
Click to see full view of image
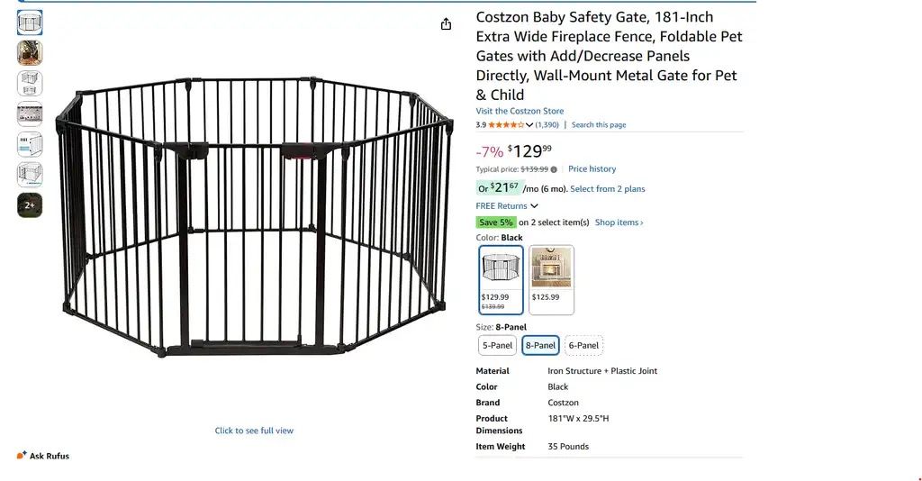click(254, 431)
